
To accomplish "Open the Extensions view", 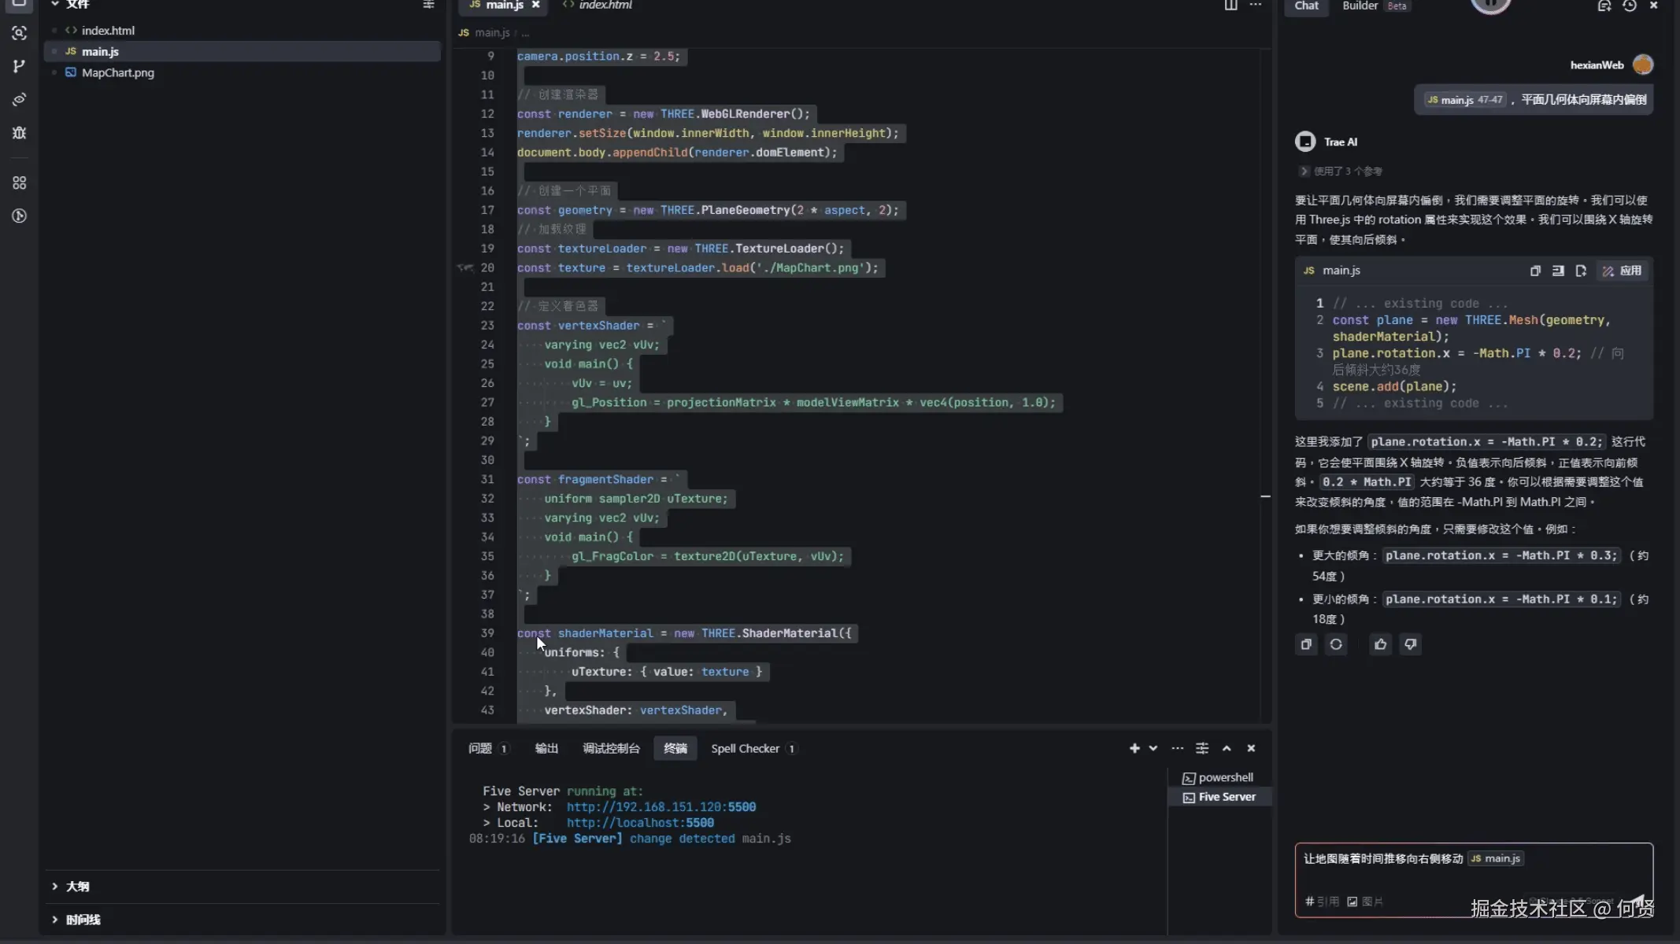I will coord(19,183).
